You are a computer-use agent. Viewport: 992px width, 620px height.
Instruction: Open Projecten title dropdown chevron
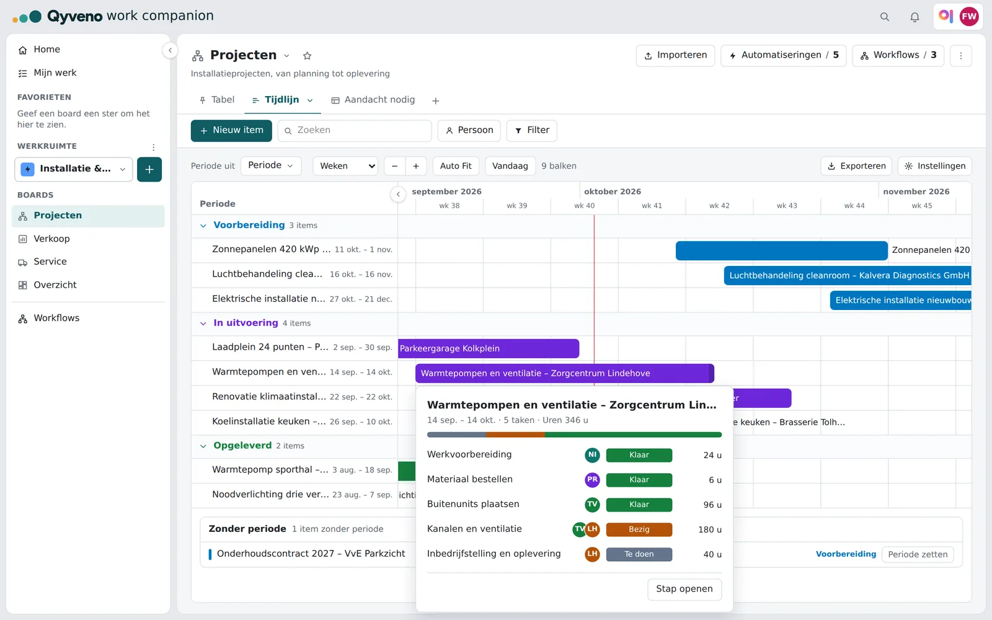tap(286, 56)
